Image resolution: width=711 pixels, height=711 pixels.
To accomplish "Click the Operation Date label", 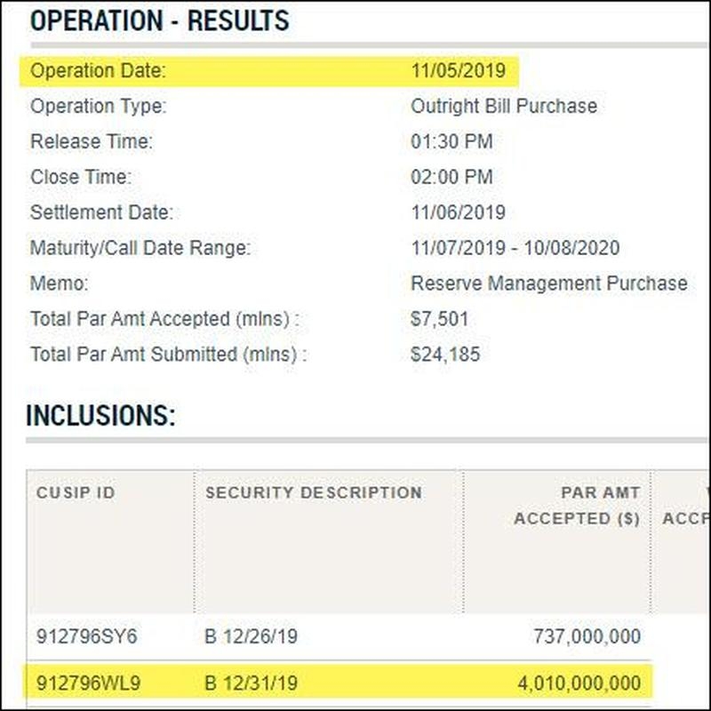I will (x=98, y=71).
